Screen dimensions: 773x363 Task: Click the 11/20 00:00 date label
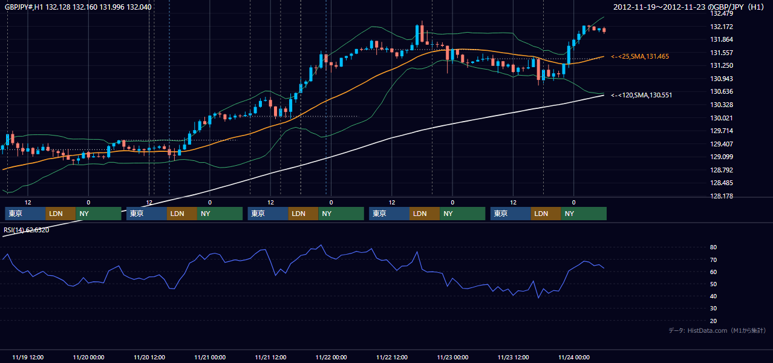(88, 357)
